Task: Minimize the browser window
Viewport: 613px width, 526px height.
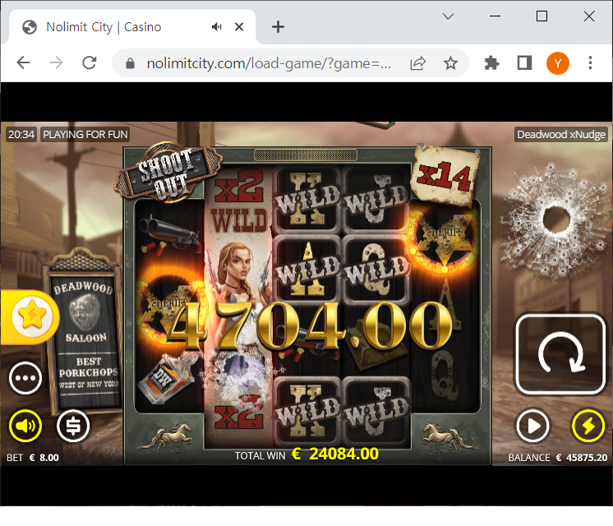Action: point(495,16)
